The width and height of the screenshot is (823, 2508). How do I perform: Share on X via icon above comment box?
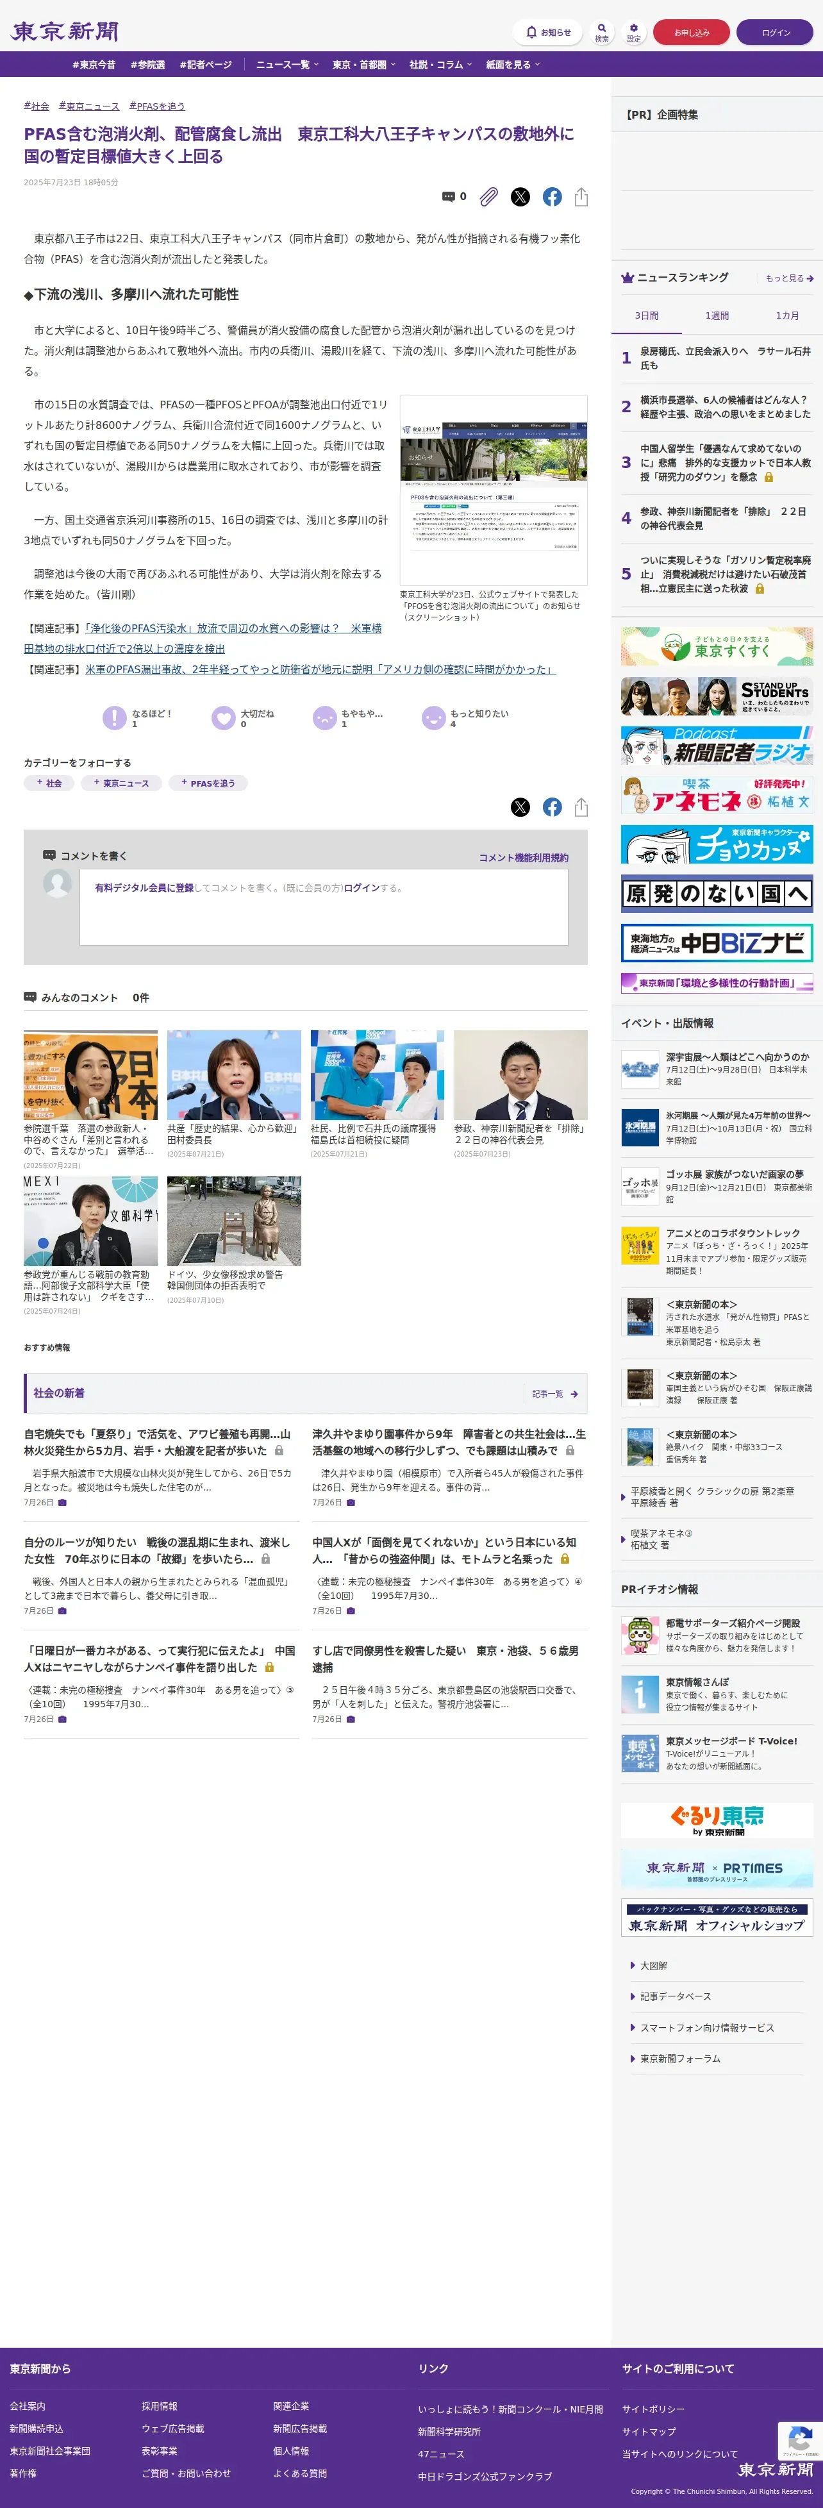coord(521,807)
